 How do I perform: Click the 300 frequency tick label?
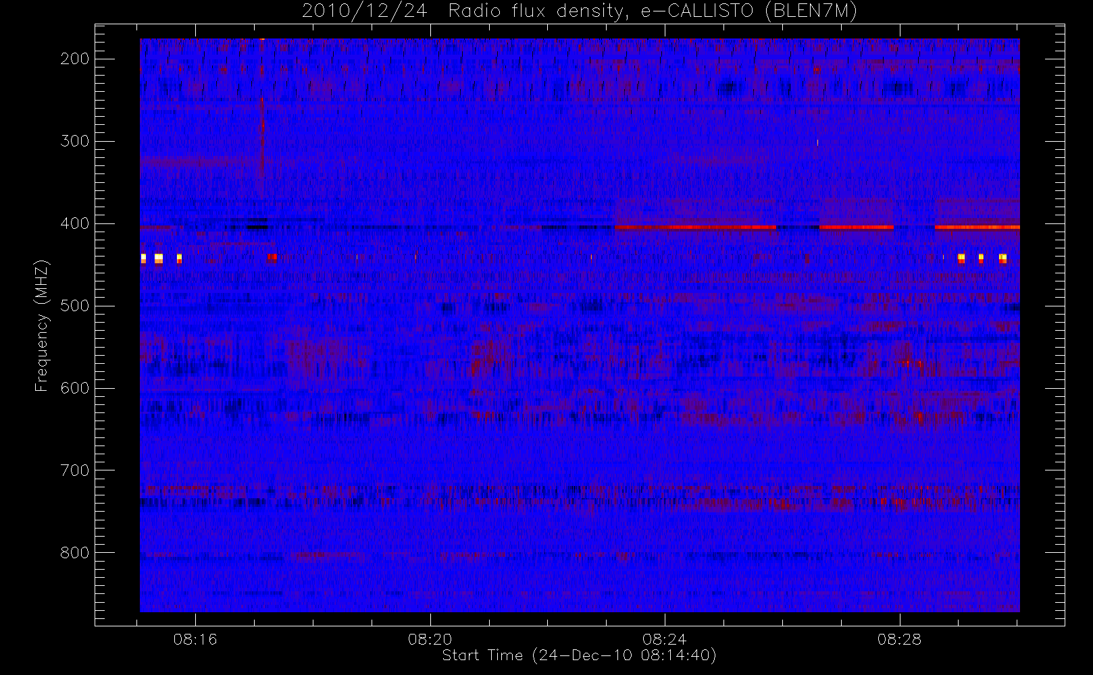tap(74, 141)
